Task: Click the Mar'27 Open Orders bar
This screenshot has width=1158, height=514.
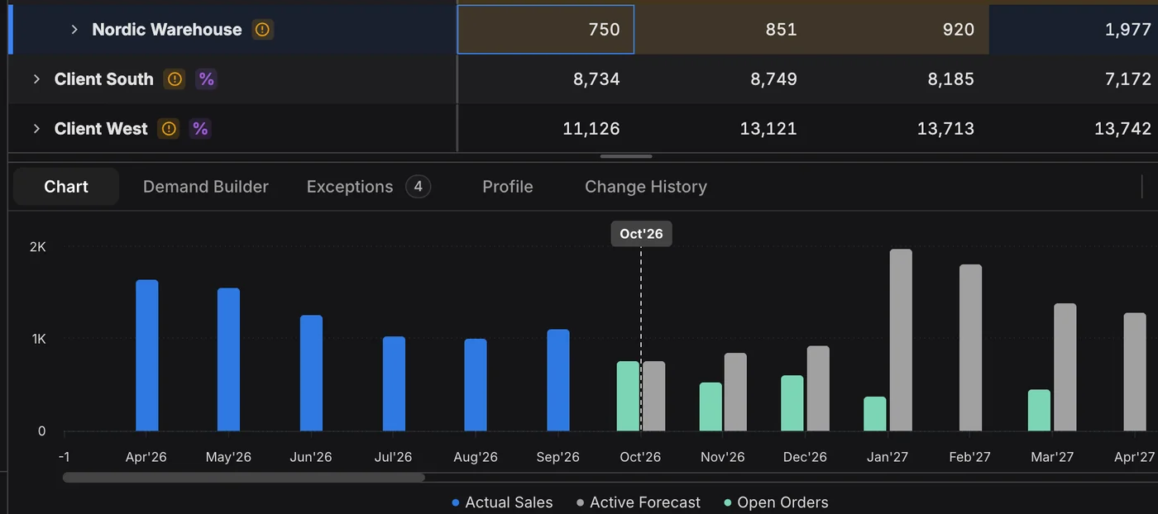Action: point(1039,411)
